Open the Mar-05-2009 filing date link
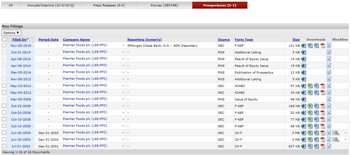Image resolution: width=351 pixels, height=155 pixels. pos(21,99)
